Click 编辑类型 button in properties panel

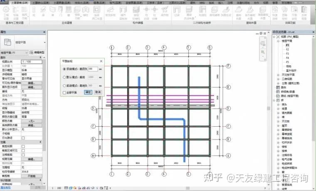click(x=37, y=53)
